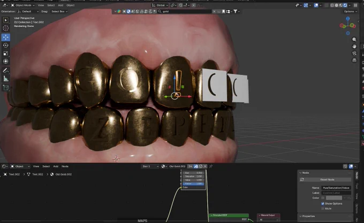Clear the gold search text
The width and height of the screenshot is (364, 223).
click(x=214, y=11)
